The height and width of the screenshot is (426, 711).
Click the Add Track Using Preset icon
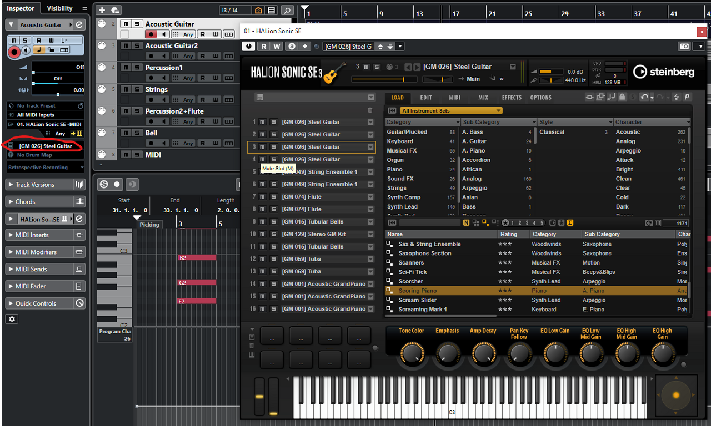[116, 10]
